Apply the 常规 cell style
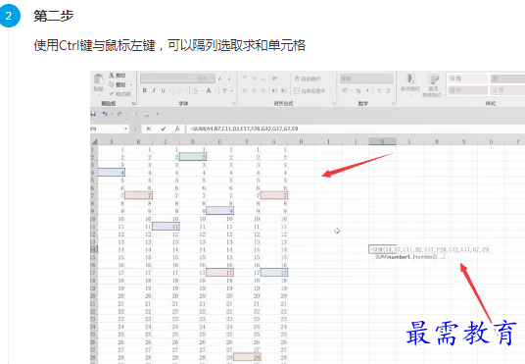Viewport: 525px width, 364px height. click(x=468, y=78)
